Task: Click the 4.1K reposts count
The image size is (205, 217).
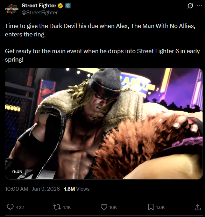Action: pyautogui.click(x=67, y=207)
